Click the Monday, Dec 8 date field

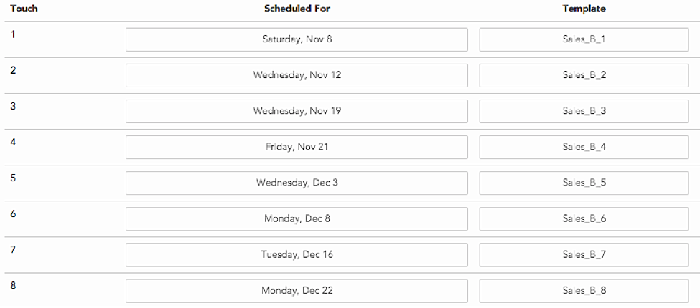(x=297, y=219)
